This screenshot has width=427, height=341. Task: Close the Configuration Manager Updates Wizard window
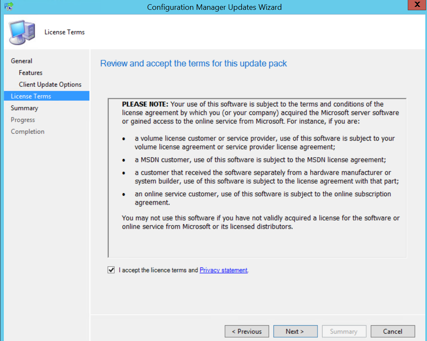[x=416, y=5]
